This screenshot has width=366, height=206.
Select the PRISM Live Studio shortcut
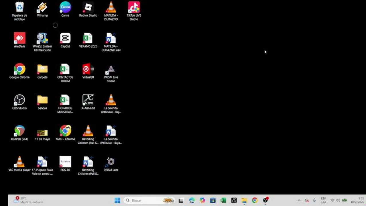(111, 73)
